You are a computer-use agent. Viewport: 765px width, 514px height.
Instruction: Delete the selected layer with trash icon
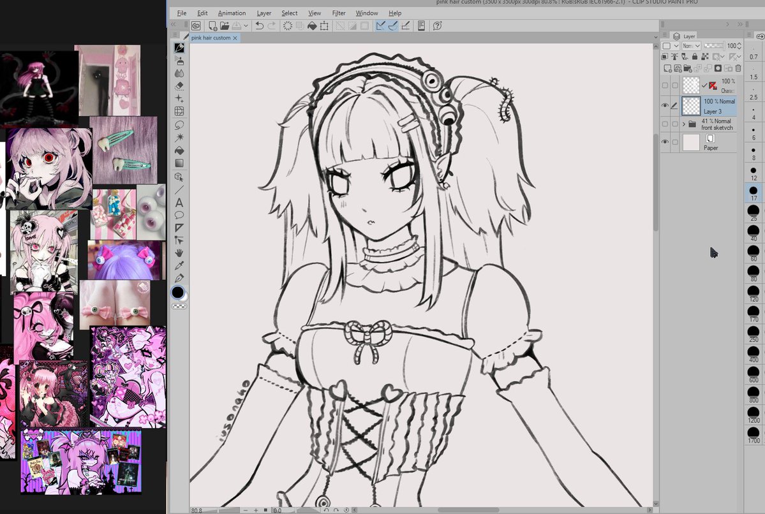pyautogui.click(x=738, y=68)
